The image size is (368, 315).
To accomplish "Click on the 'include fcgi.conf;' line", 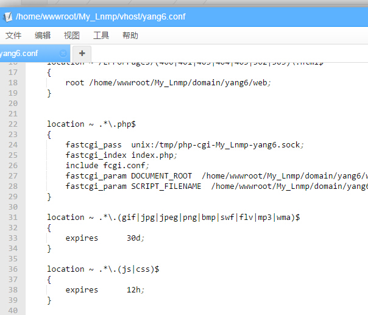I will pos(107,165).
